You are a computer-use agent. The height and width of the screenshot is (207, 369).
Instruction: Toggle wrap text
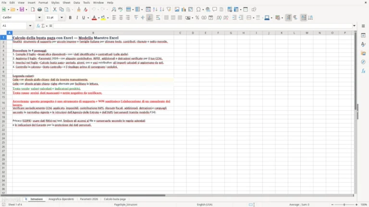point(158,18)
